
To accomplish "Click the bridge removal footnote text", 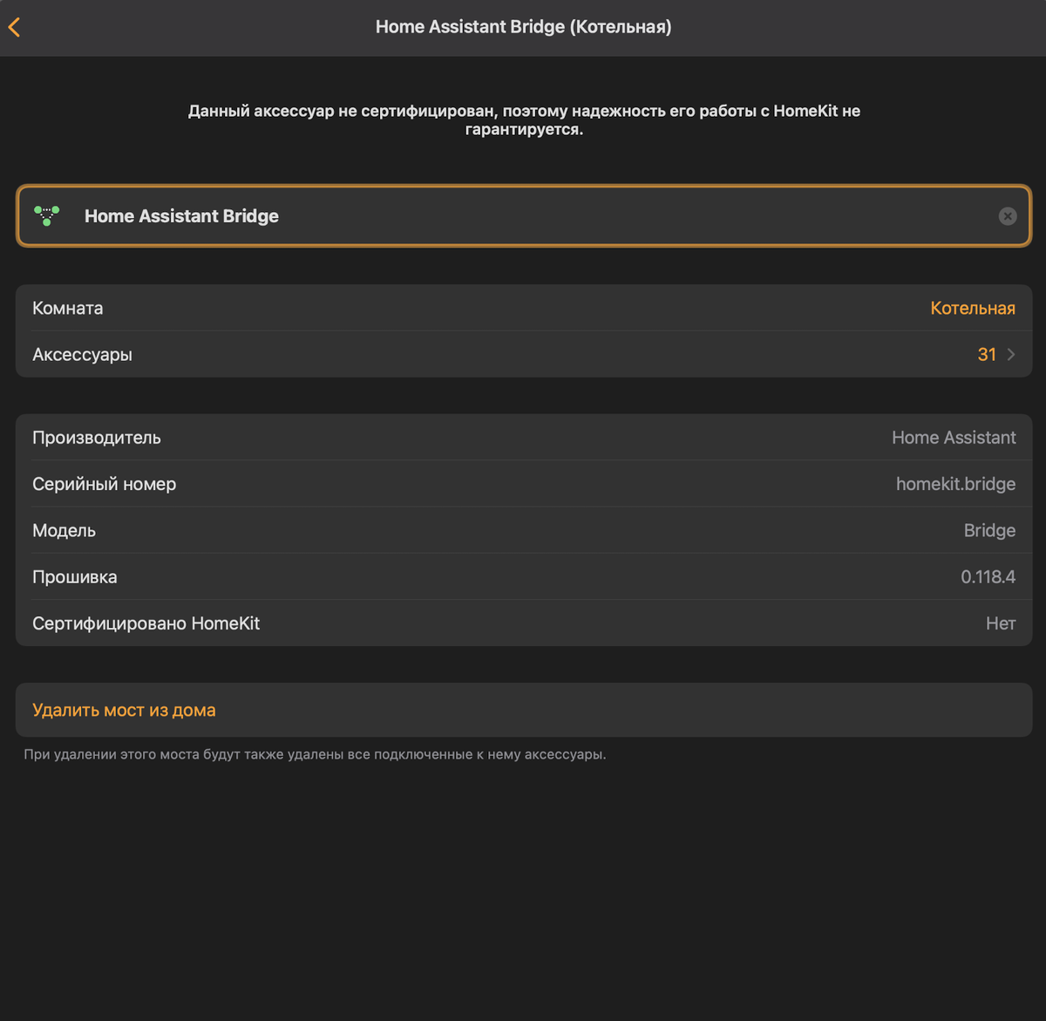I will click(x=315, y=754).
